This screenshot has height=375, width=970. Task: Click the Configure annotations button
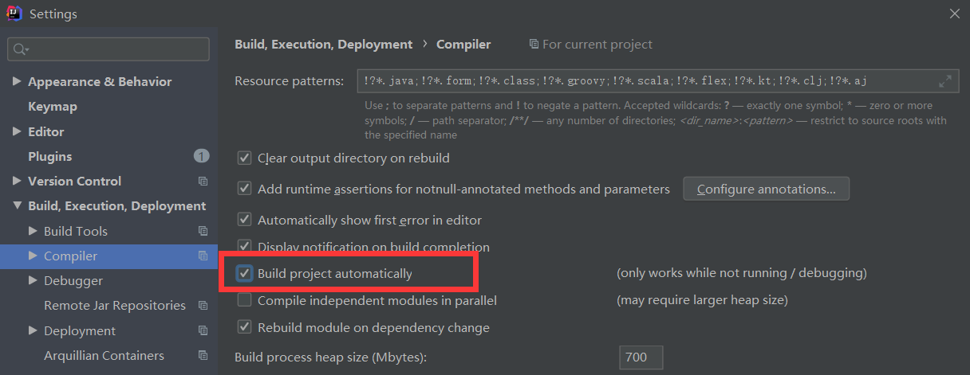coord(766,189)
